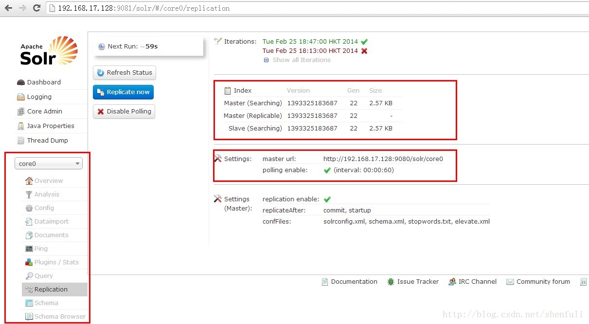
Task: Click the Refresh Status button
Action: click(125, 73)
